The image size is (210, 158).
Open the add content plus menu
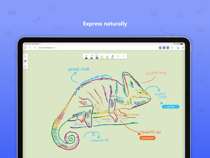(x=25, y=67)
